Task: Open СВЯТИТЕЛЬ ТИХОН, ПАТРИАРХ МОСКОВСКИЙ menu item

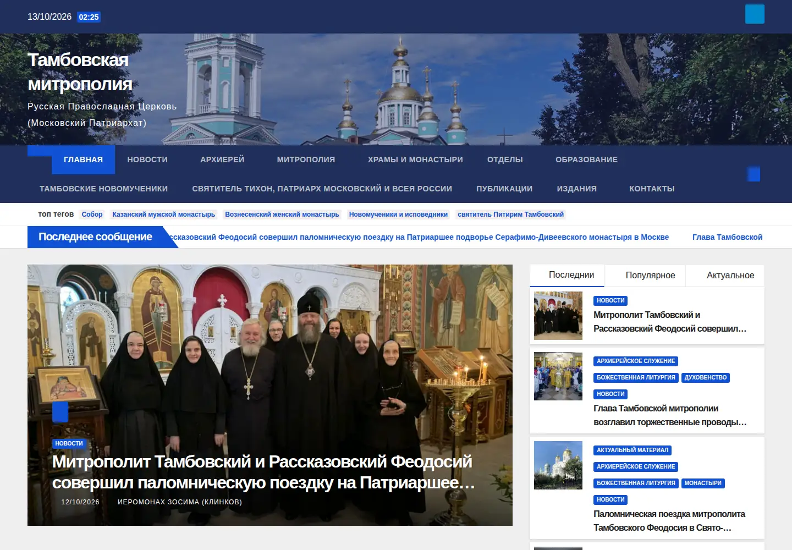Action: [322, 189]
